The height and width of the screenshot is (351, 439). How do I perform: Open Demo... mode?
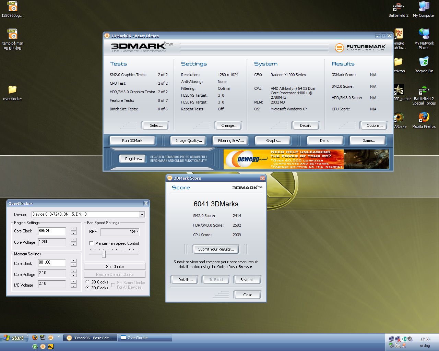point(326,141)
